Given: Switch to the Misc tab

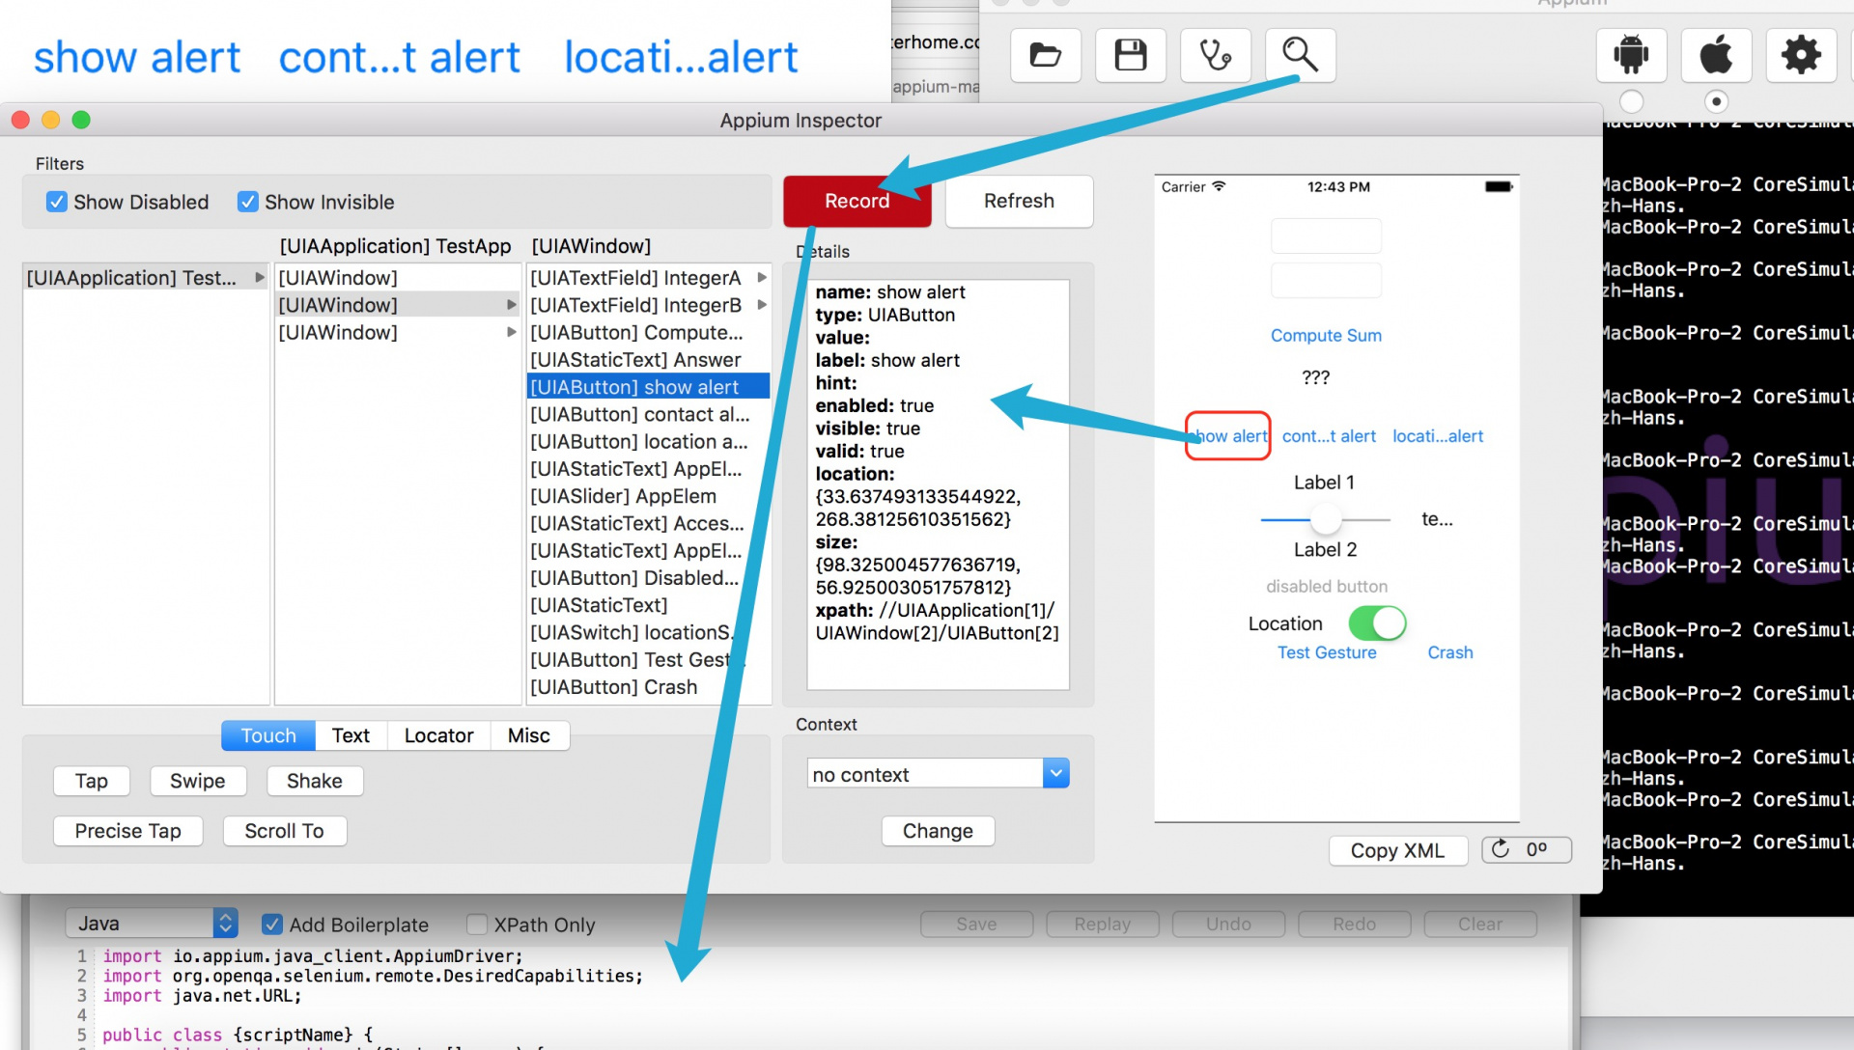Looking at the screenshot, I should [529, 735].
